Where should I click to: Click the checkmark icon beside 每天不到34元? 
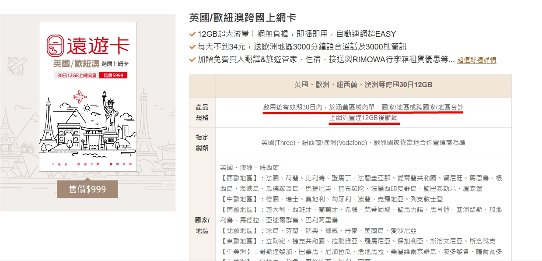click(192, 46)
